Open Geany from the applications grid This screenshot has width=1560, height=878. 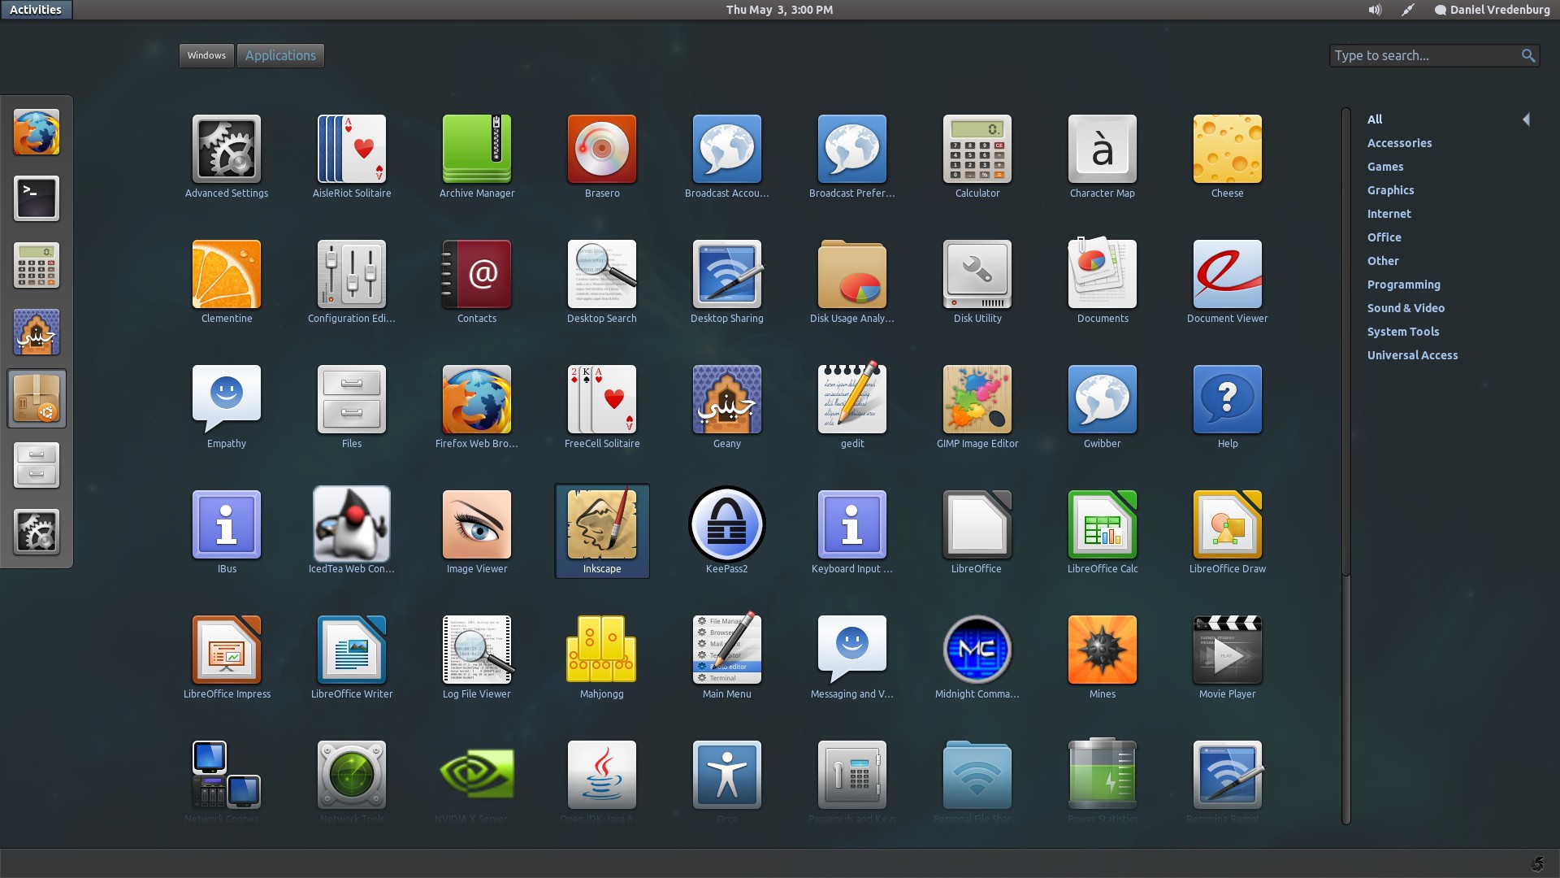coord(726,406)
